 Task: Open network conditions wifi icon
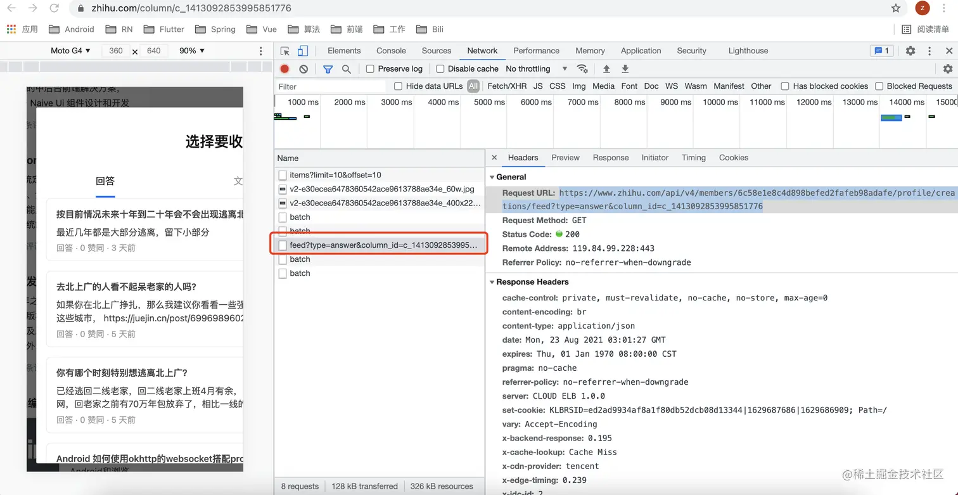(582, 68)
